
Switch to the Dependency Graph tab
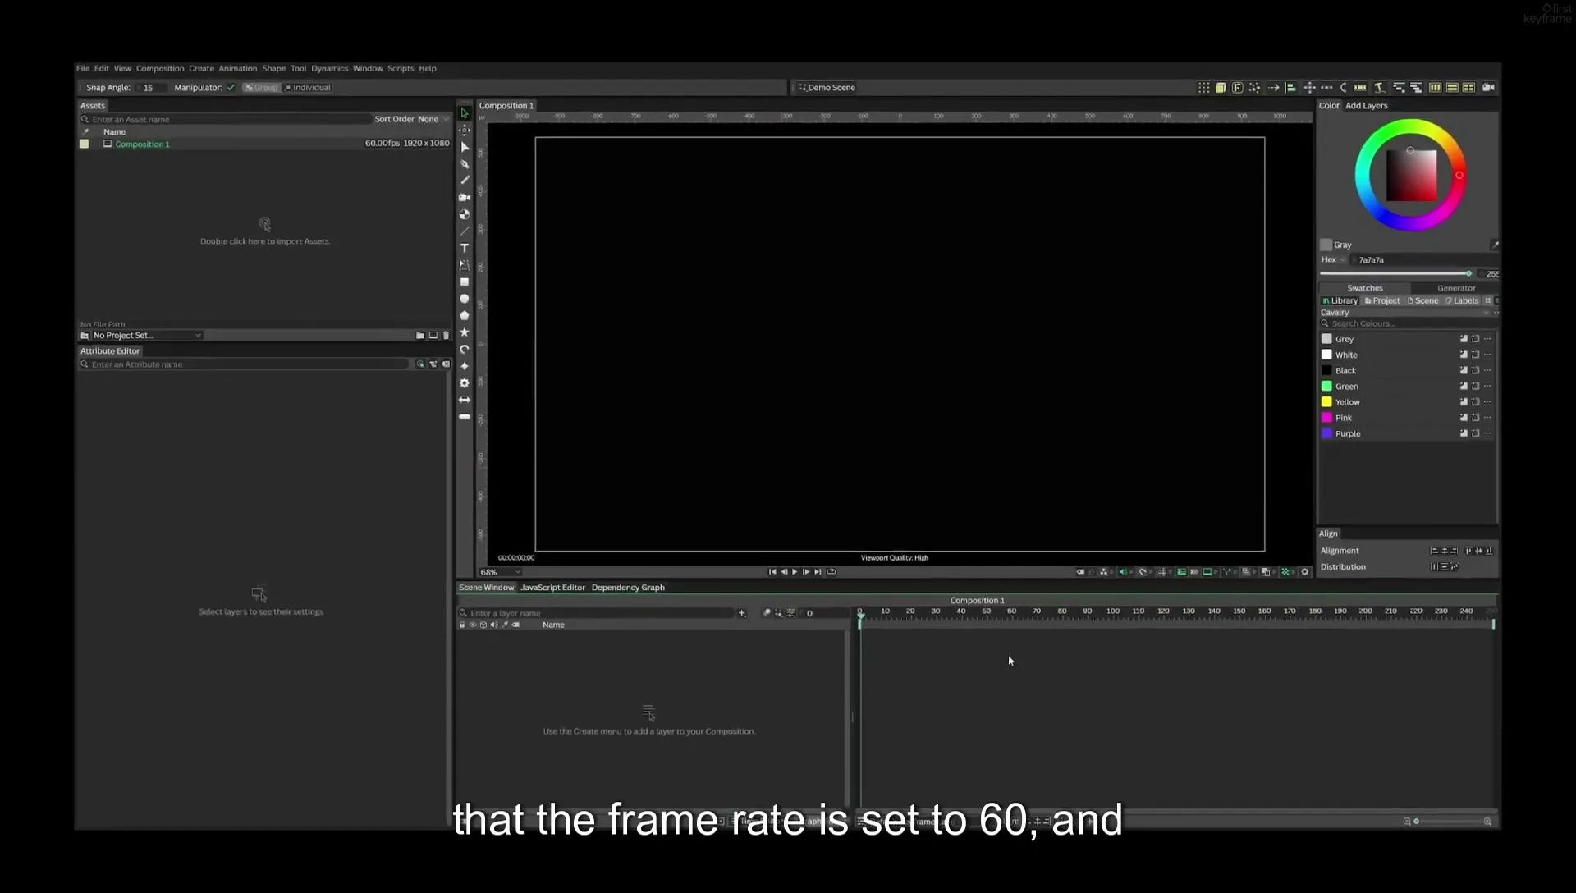[x=628, y=588]
